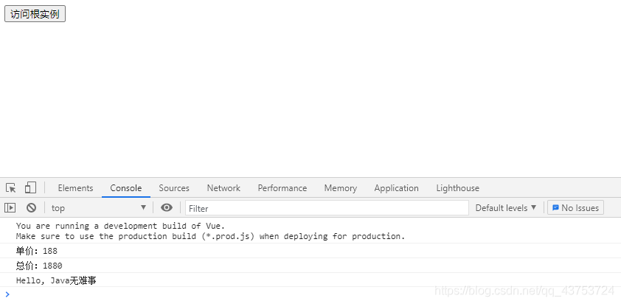Open live expression with the eye icon
621x304 pixels.
pos(167,207)
